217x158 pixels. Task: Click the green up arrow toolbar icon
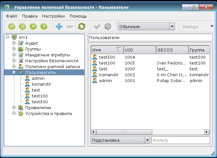point(33,27)
